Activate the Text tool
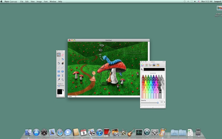Viewport: 222px width, 139px height. [x=62, y=76]
